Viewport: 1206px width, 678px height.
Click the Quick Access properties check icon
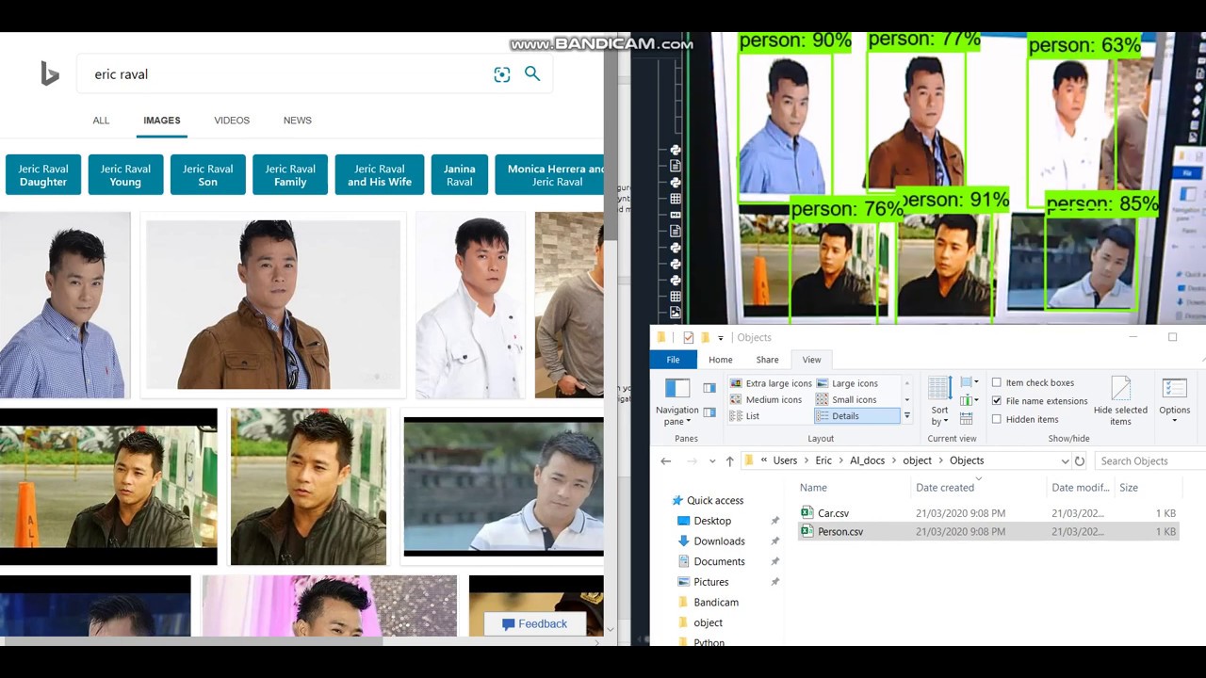point(688,338)
